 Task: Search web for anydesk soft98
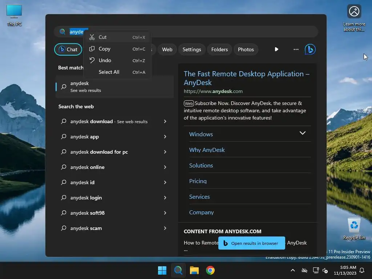[x=87, y=213]
